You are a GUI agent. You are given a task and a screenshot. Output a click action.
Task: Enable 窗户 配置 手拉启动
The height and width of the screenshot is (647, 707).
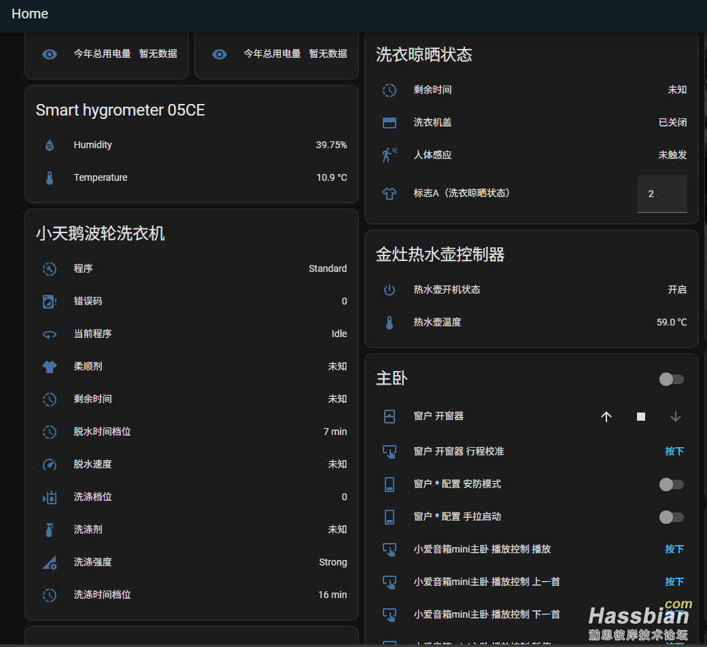[672, 517]
